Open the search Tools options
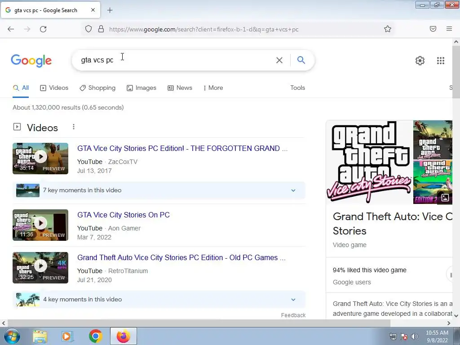 pos(297,88)
